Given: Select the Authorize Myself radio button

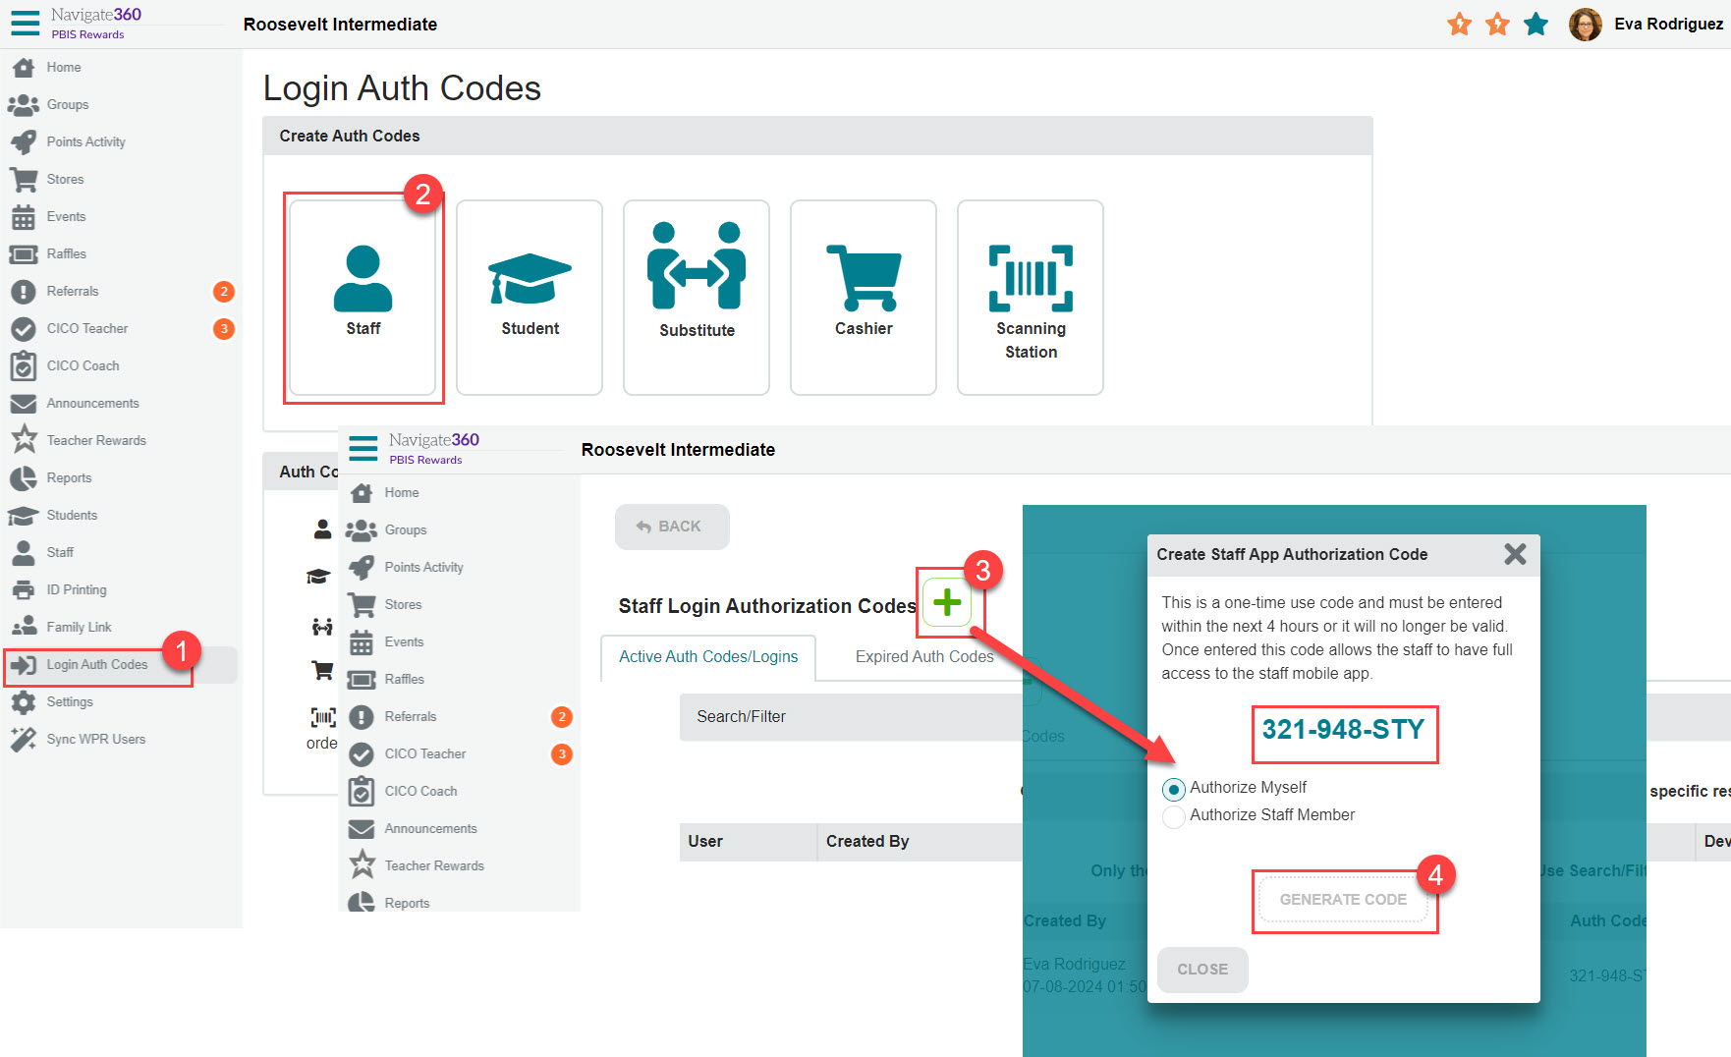Looking at the screenshot, I should (1174, 787).
